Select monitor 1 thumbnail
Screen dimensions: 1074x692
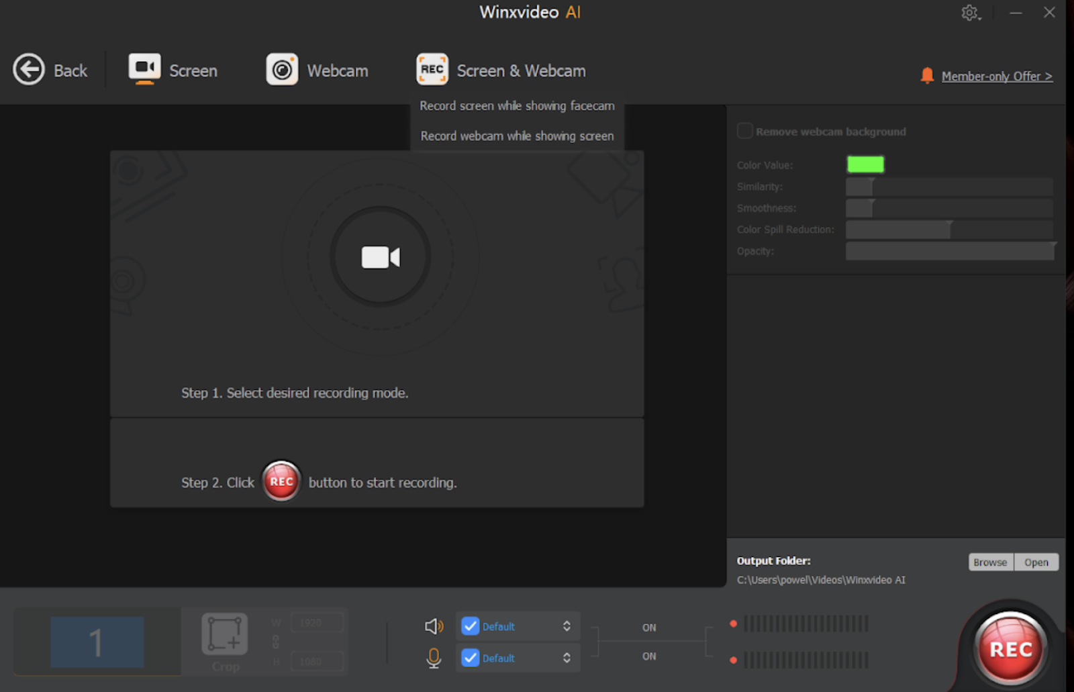coord(97,642)
